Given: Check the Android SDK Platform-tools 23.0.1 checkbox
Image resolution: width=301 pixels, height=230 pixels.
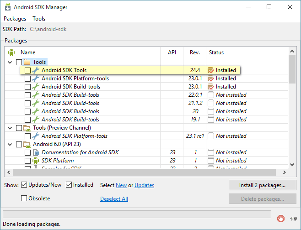Looking at the screenshot, I should click(27, 78).
